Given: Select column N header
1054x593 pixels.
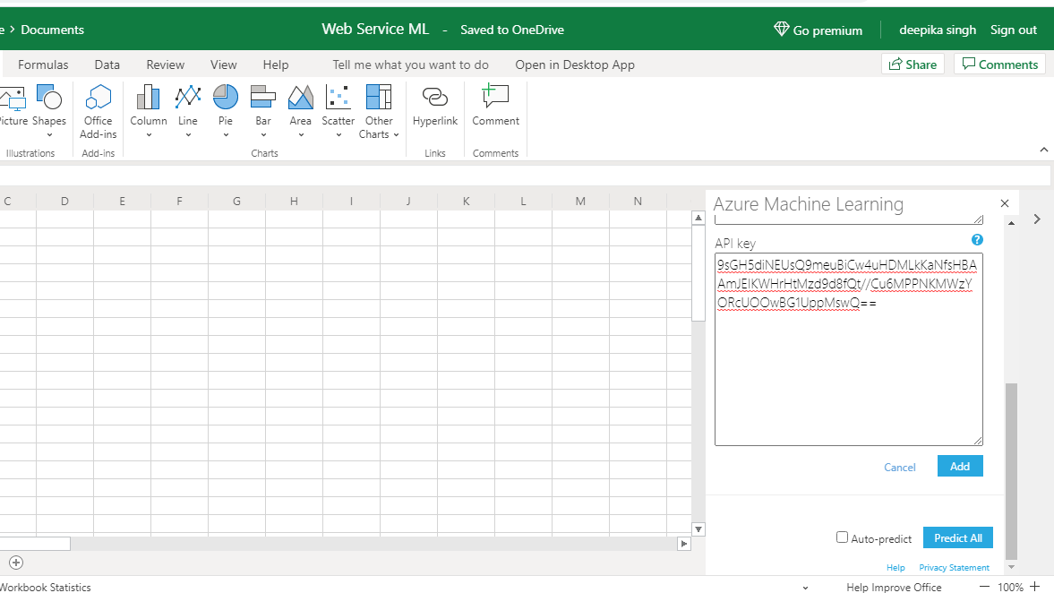Looking at the screenshot, I should (638, 201).
